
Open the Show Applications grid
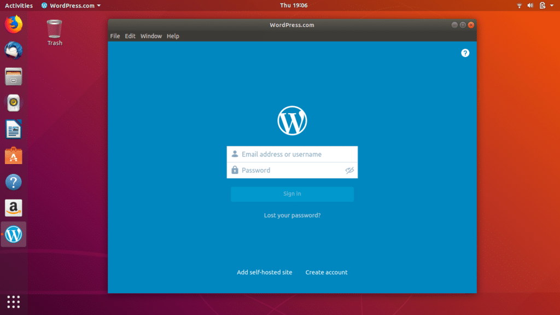[x=13, y=302]
